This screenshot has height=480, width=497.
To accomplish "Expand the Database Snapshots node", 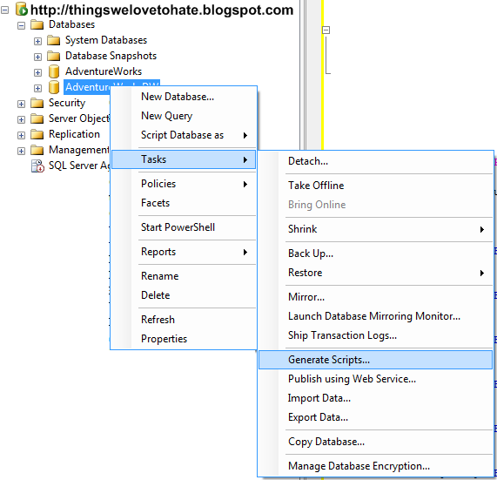I will 37,57.
